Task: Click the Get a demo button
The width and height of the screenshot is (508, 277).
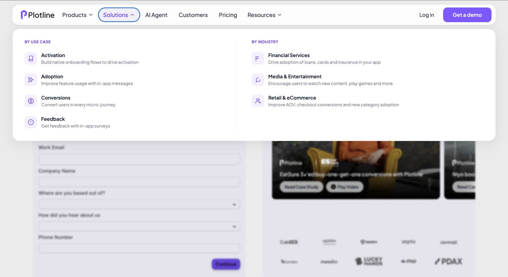Action: click(467, 15)
